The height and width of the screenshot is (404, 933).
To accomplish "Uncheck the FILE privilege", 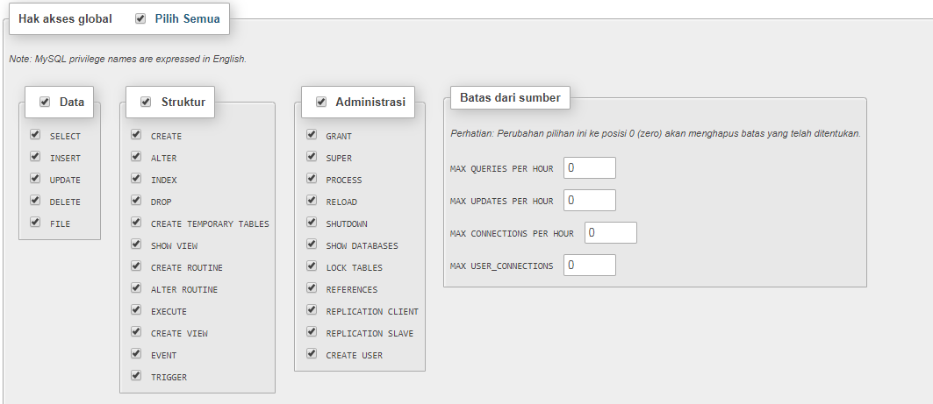I will tap(35, 223).
